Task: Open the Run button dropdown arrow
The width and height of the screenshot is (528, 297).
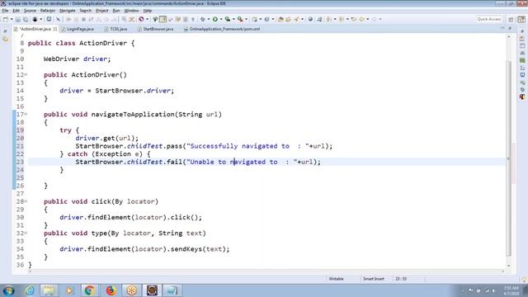Action: (x=221, y=19)
